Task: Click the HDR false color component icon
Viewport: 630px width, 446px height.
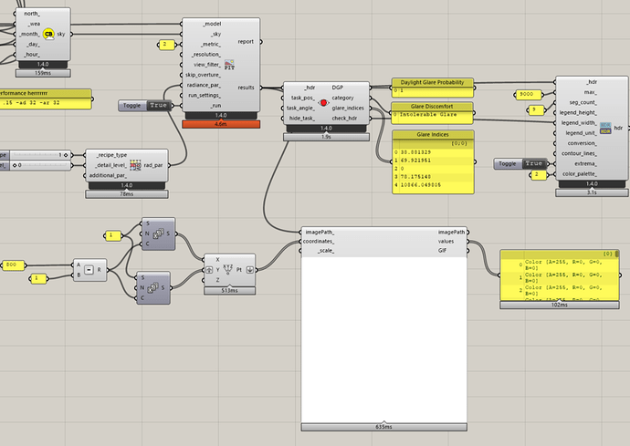Action: pos(605,128)
